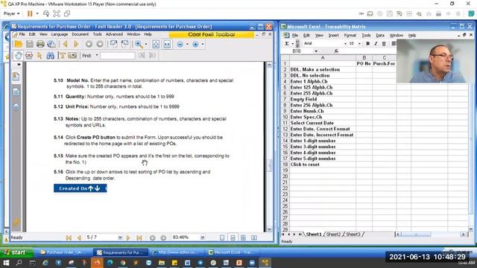Go to next page in Foxit toolbar

[76, 44]
